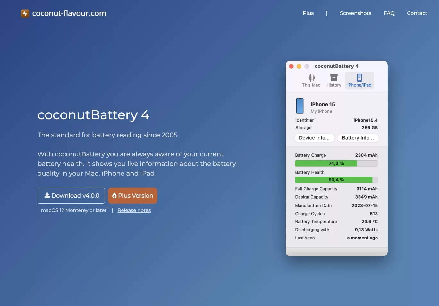Viewport: 439px width, 306px height.
Task: Close the coconutBattery 4 window (red button)
Action: 291,66
